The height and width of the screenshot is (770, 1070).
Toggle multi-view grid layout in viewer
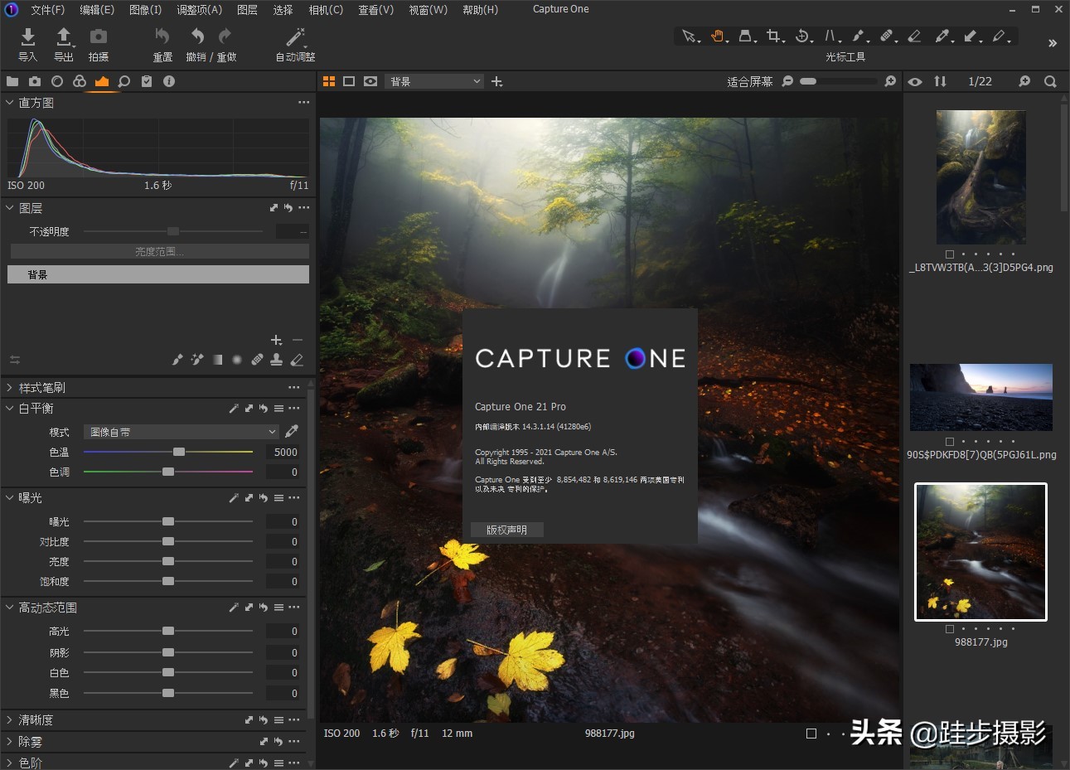pyautogui.click(x=329, y=80)
